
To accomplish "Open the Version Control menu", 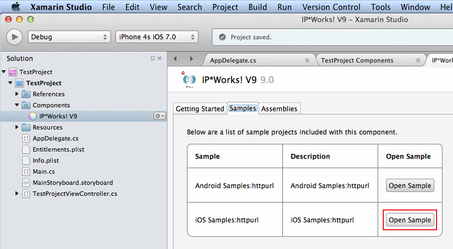I will point(331,7).
